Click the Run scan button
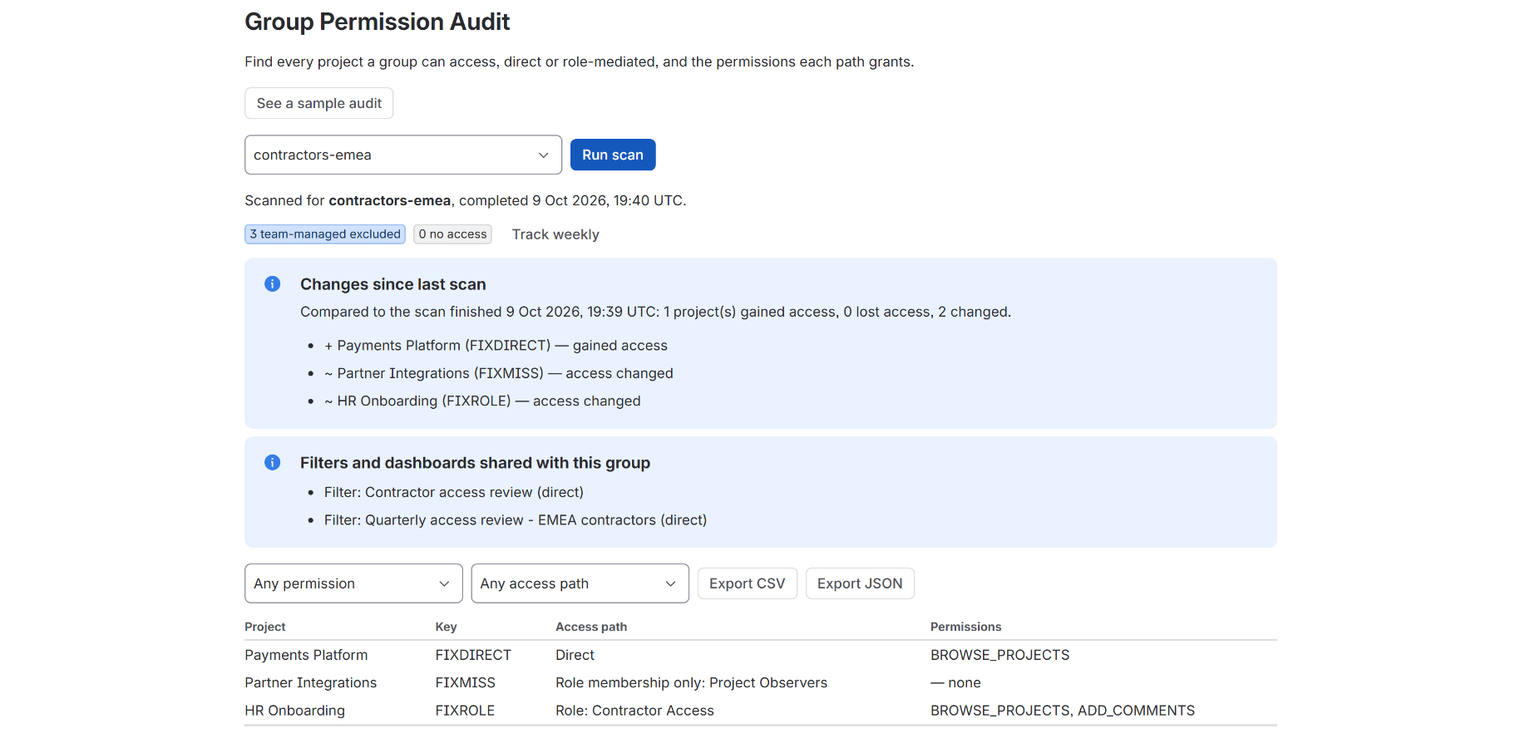The height and width of the screenshot is (748, 1530). pos(613,155)
